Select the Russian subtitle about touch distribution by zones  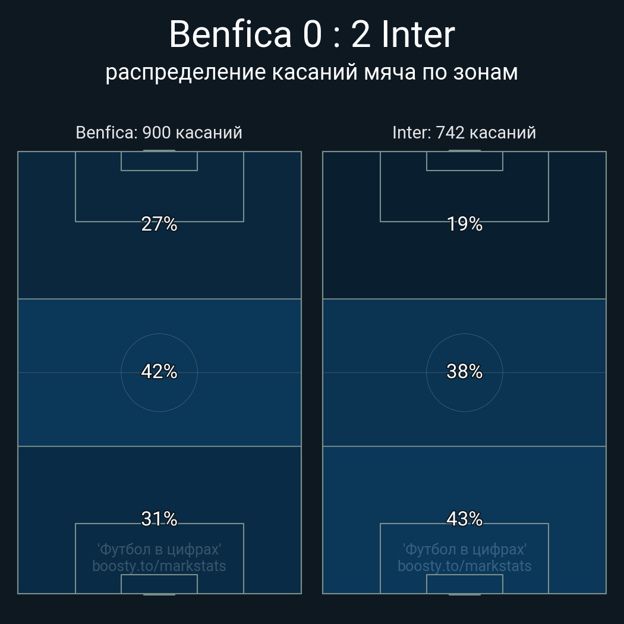(312, 73)
